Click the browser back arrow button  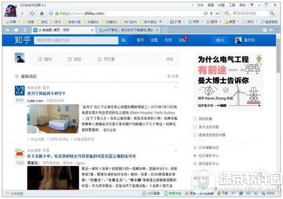click(x=23, y=13)
